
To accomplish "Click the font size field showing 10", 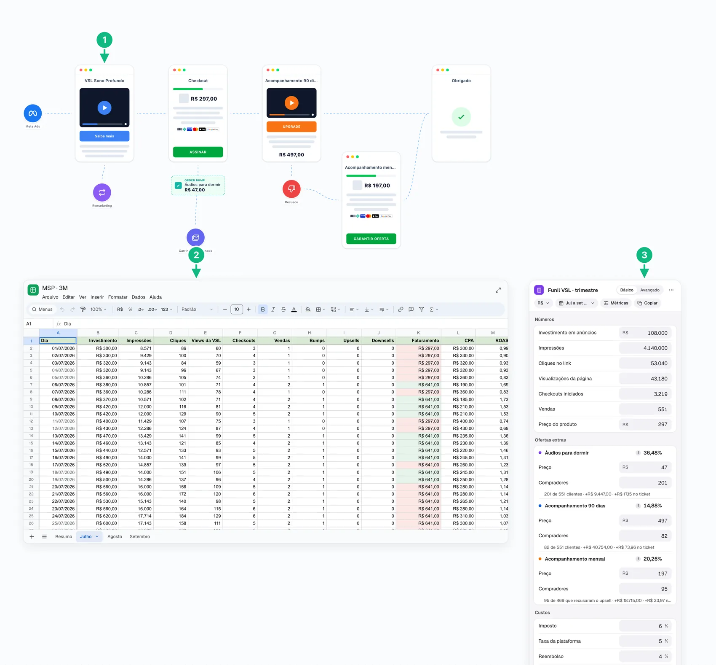I will (x=237, y=310).
